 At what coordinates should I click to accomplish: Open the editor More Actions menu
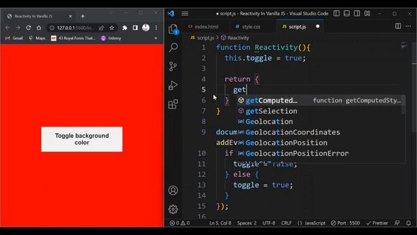(409, 26)
